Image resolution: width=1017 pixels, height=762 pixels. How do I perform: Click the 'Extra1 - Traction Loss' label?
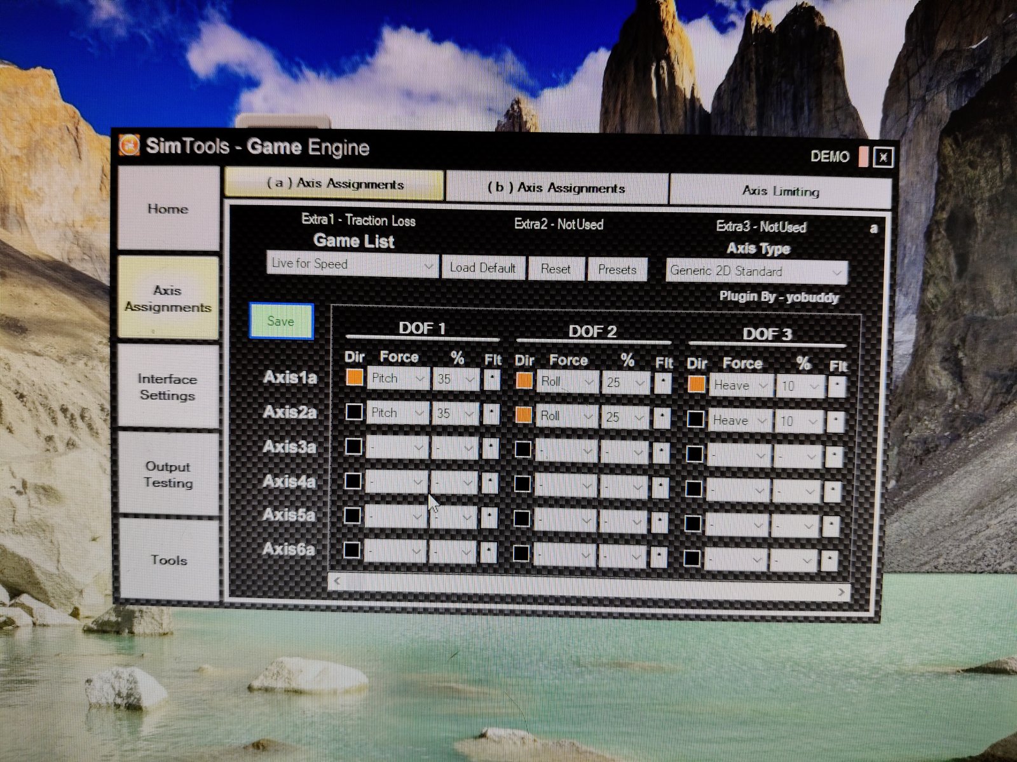click(x=358, y=220)
